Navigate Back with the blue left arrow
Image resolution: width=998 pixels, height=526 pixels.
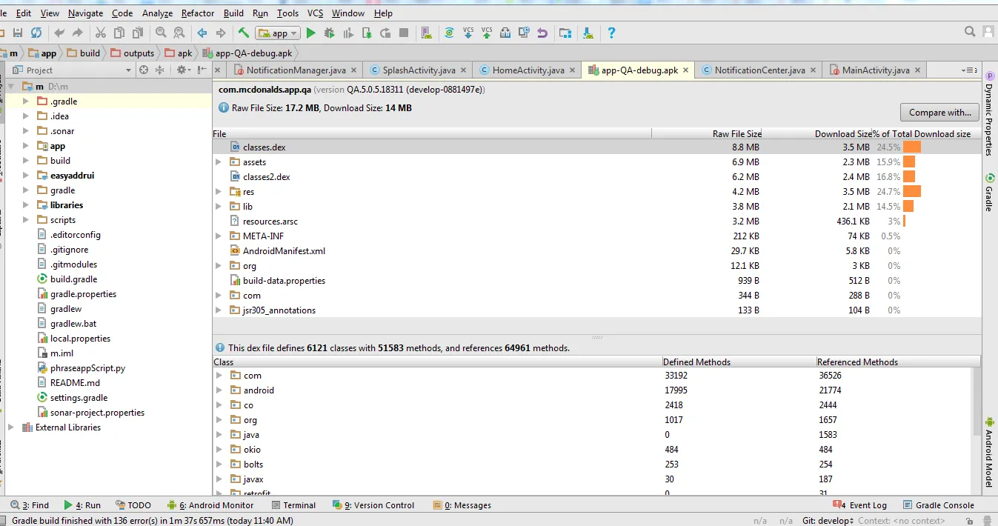(x=202, y=33)
